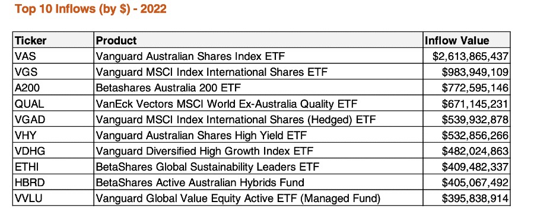Click Betashares Australia 200 ETF product cell

(258, 87)
